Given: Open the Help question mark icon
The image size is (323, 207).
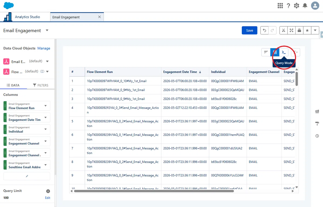Looking at the screenshot, I should [289, 6].
